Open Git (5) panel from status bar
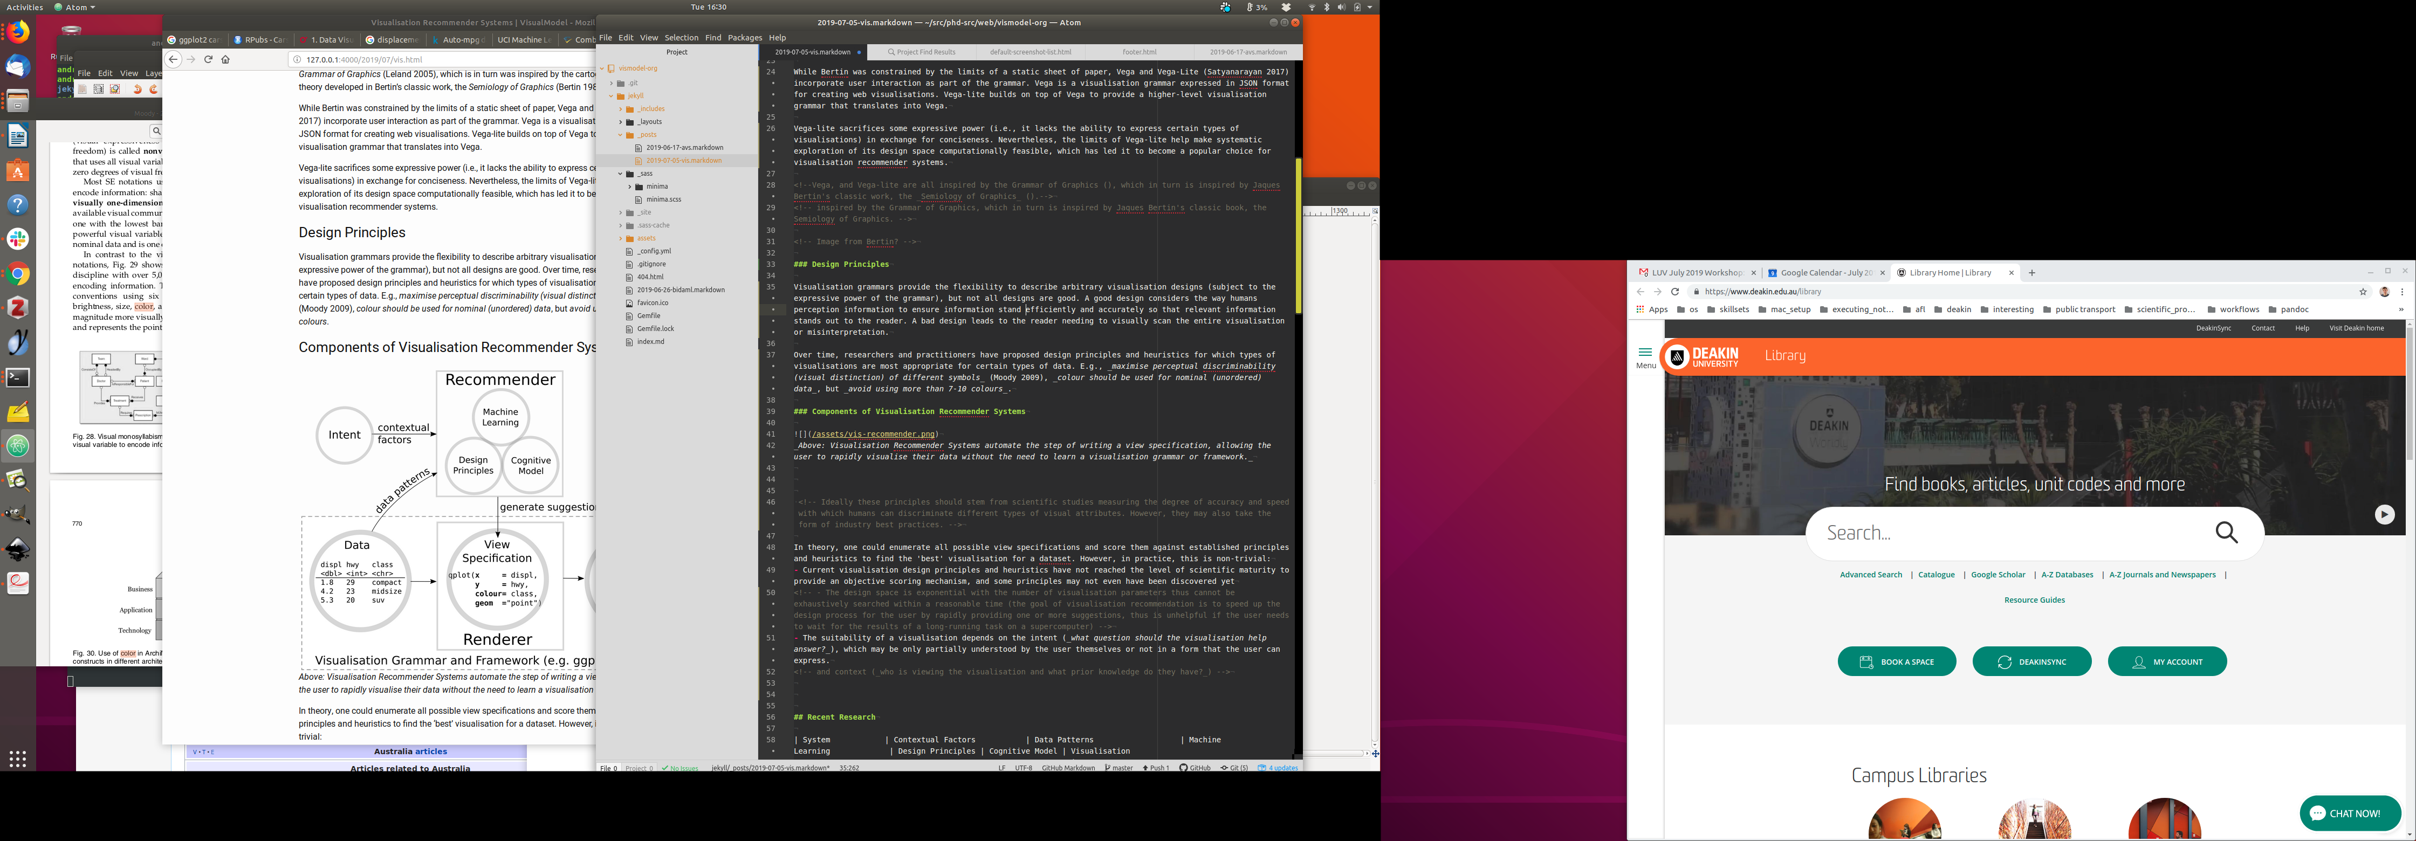The width and height of the screenshot is (2416, 841). (x=1234, y=768)
